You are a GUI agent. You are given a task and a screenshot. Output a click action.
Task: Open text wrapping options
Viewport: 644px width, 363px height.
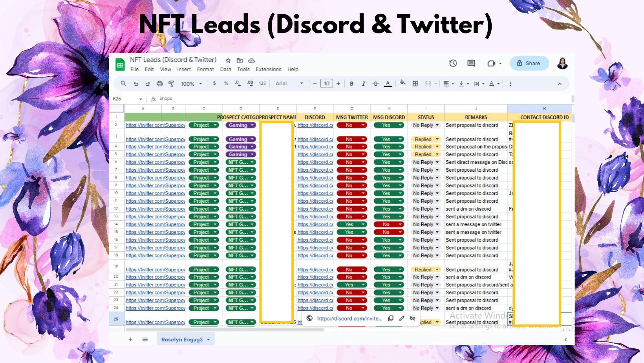479,84
